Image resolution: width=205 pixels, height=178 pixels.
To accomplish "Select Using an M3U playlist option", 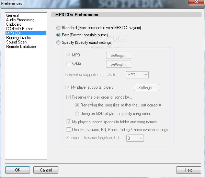I will coord(77,114).
